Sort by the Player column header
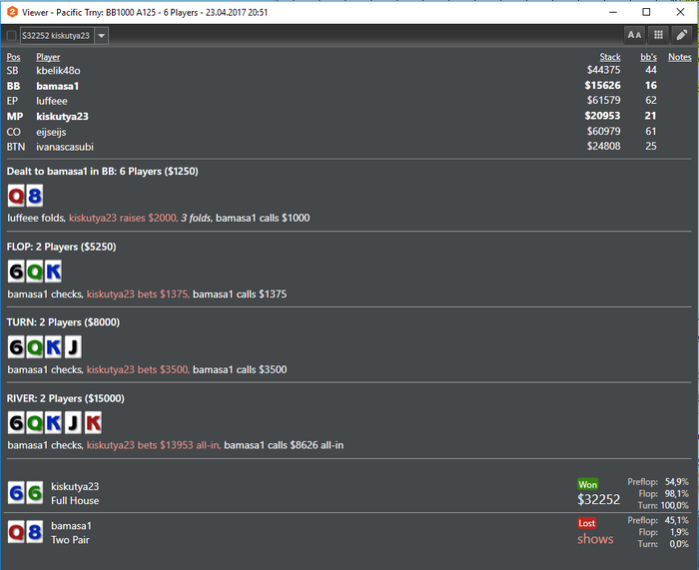Image resolution: width=699 pixels, height=570 pixels. 48,57
